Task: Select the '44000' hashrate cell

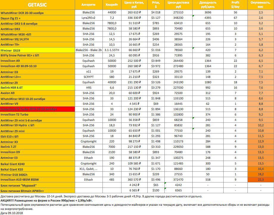Action: (x=112, y=13)
